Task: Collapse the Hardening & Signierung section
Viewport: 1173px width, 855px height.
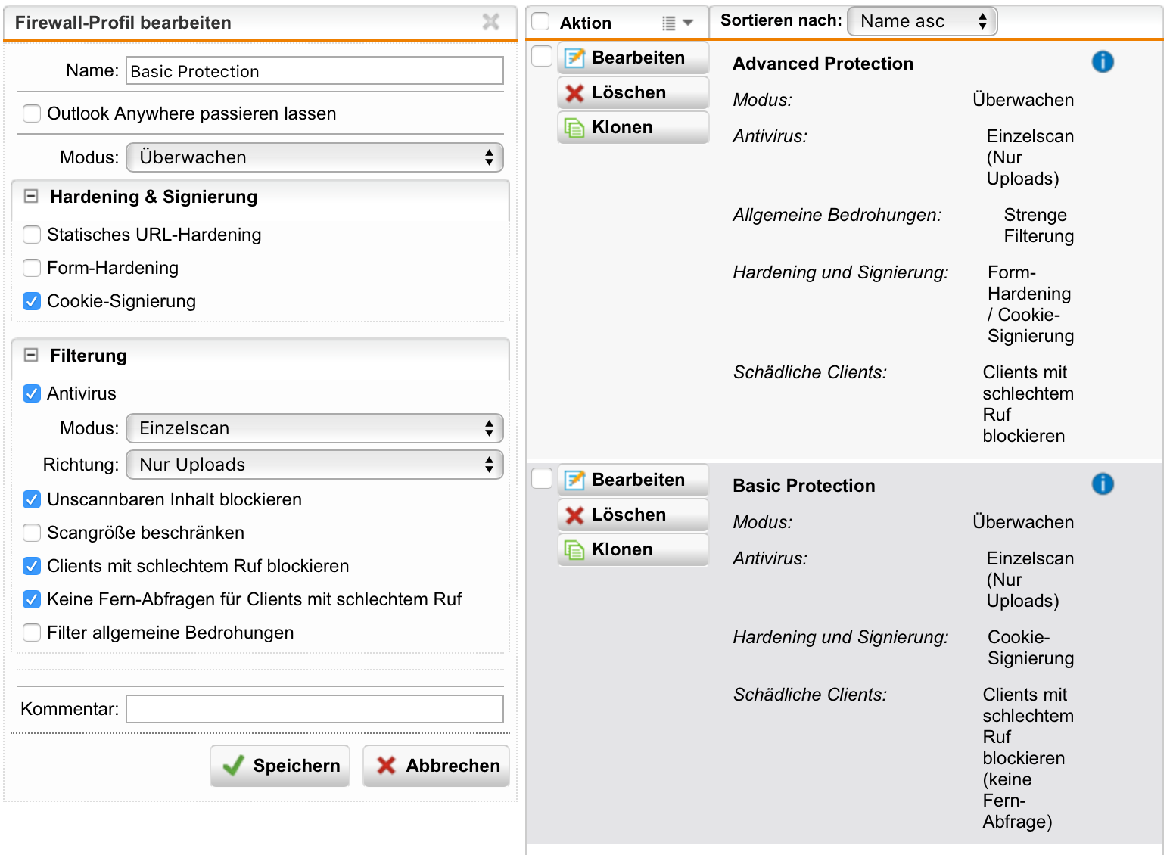Action: 31,197
